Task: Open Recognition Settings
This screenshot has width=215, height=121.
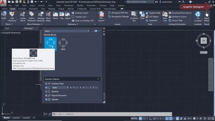Action: pos(119,16)
